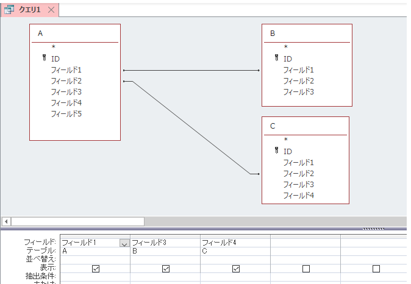411x284 pixels.
Task: Uncheck 表示 checkbox for table B column
Action: [x=166, y=269]
